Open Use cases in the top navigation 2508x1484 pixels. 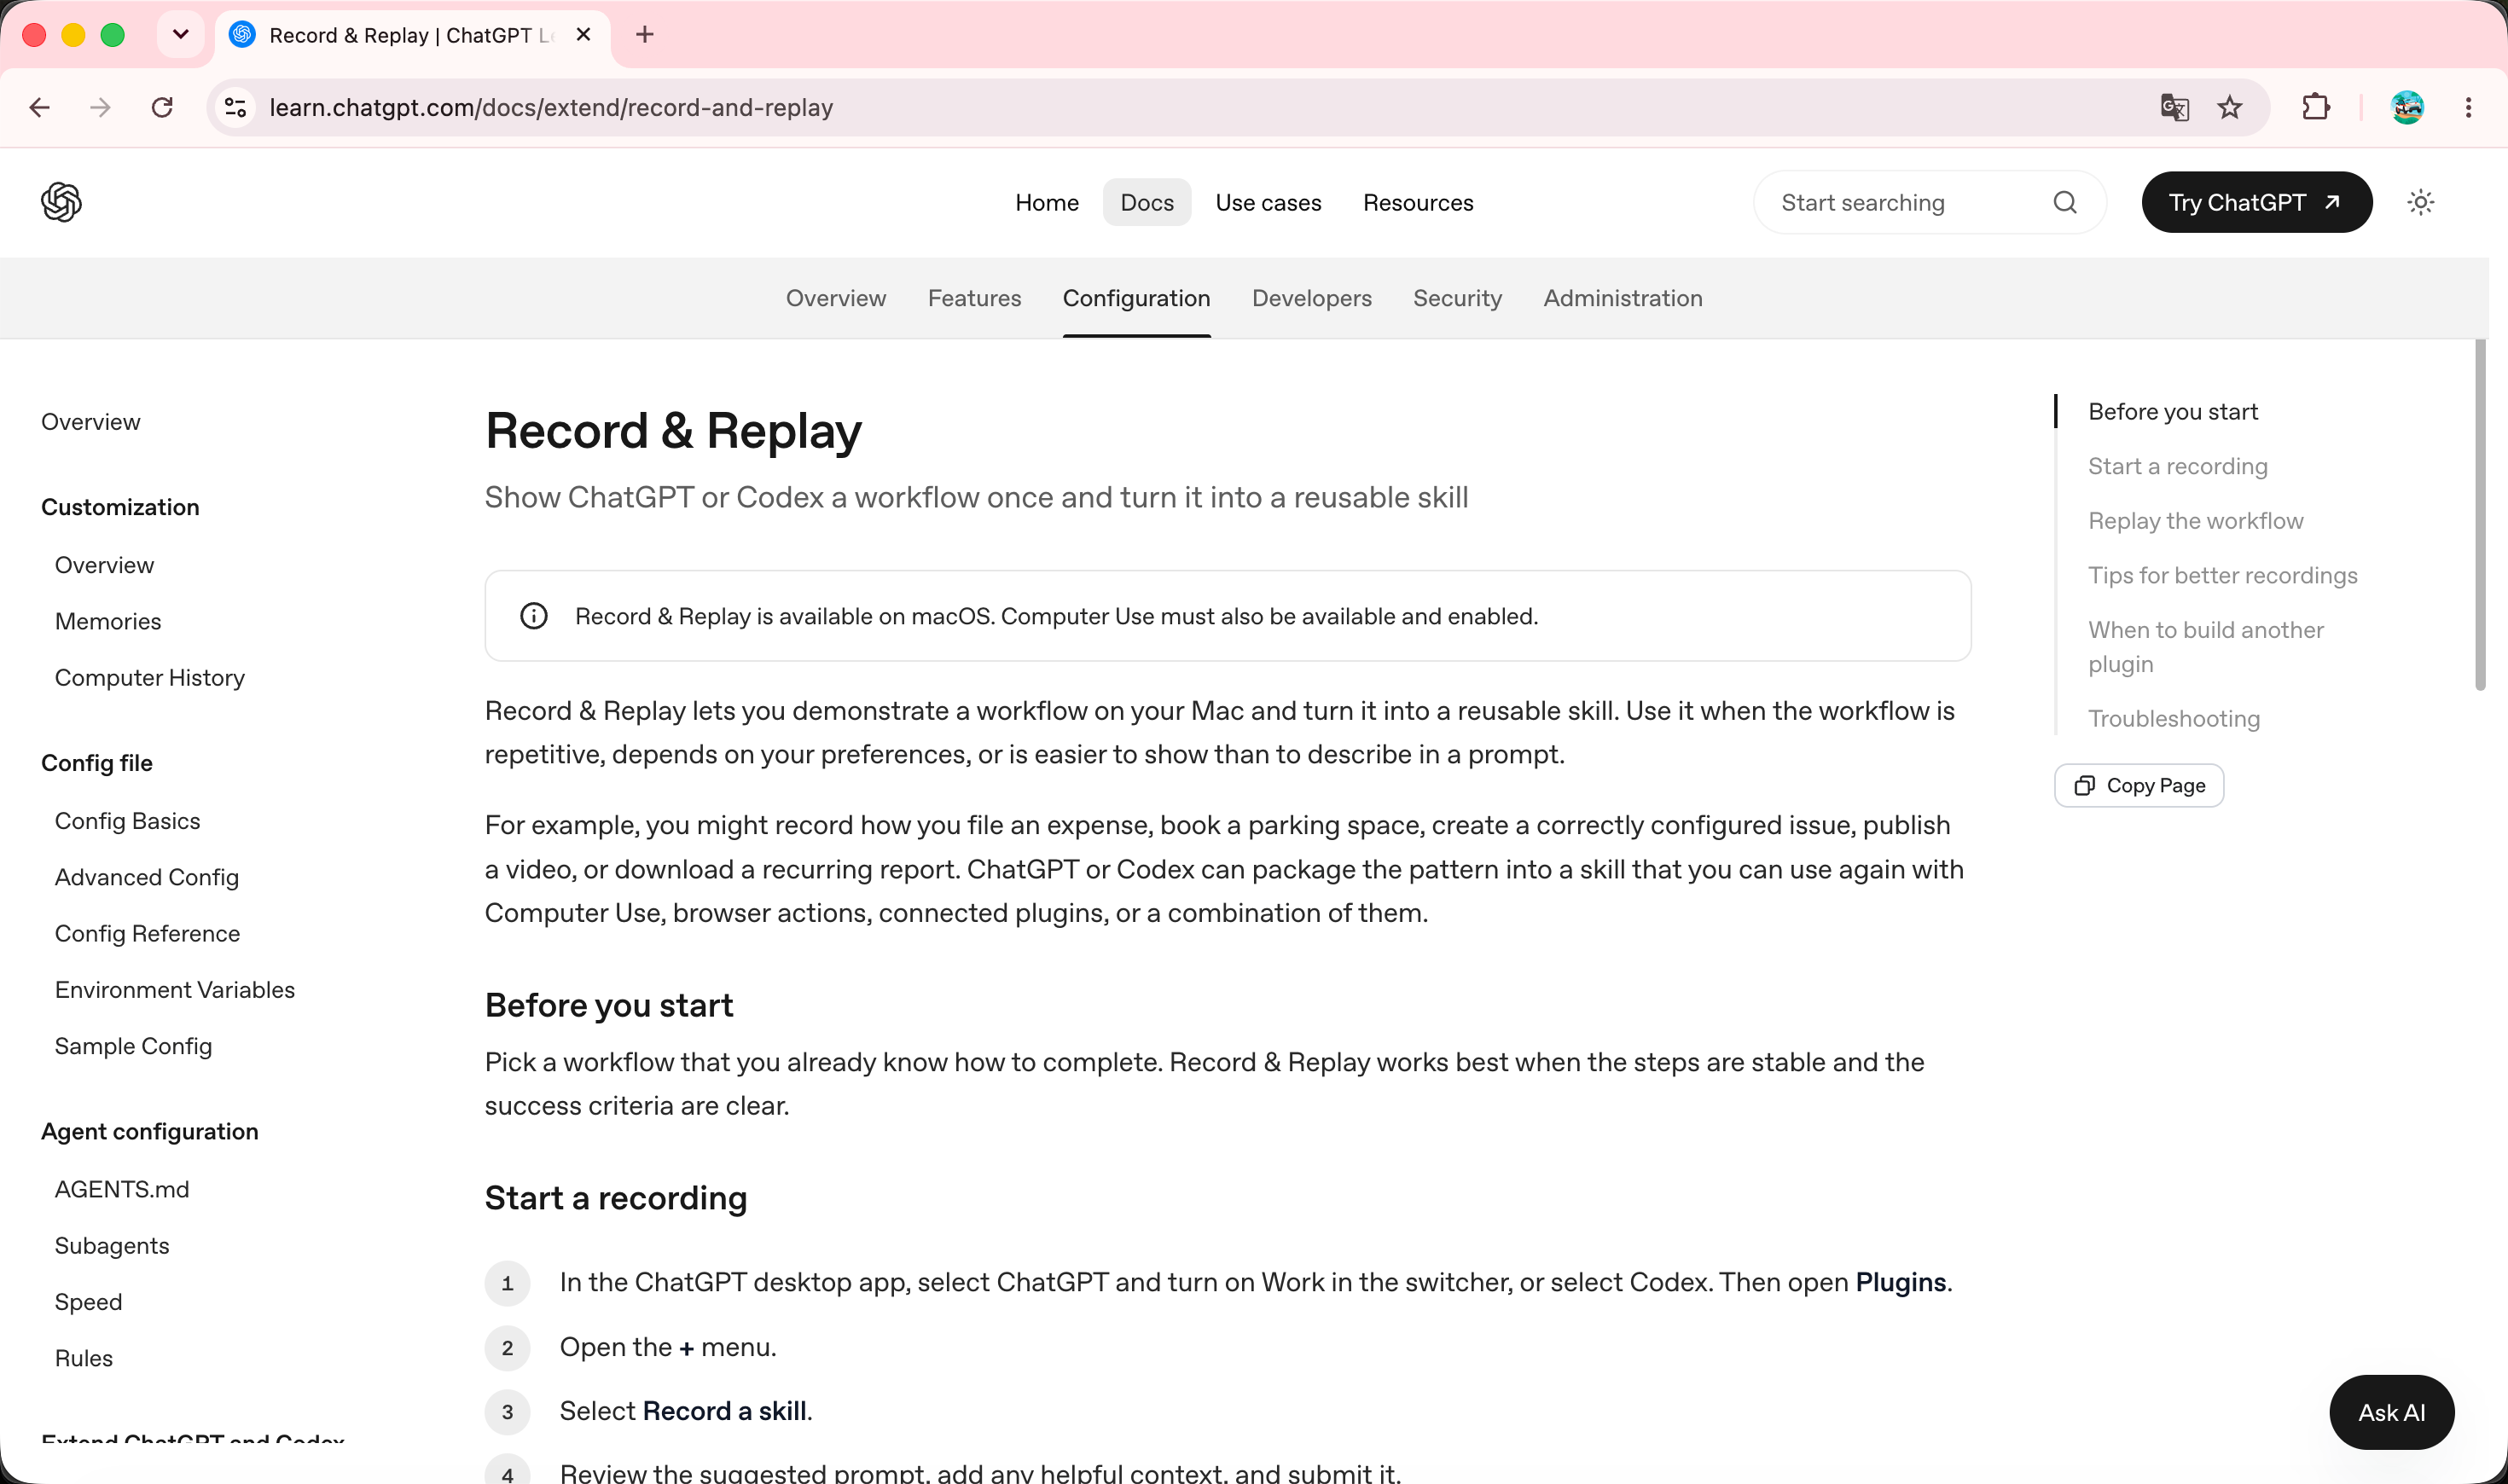coord(1268,202)
